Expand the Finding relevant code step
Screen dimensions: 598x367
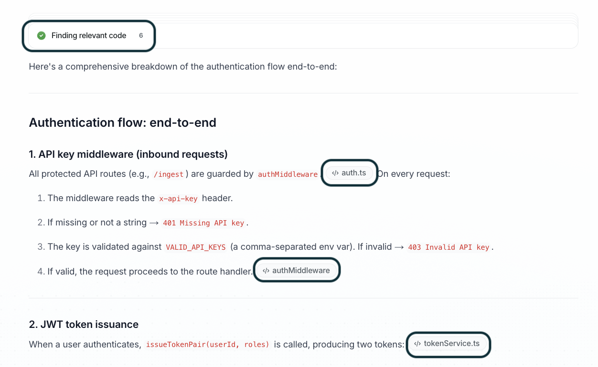click(x=89, y=36)
